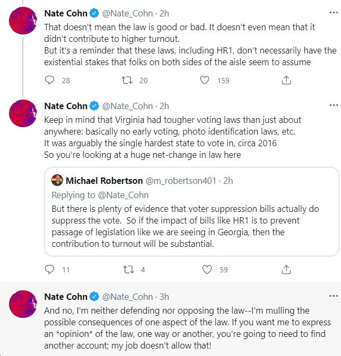Like the tweet with 59 likes
This screenshot has height=356, width=341.
click(x=207, y=270)
